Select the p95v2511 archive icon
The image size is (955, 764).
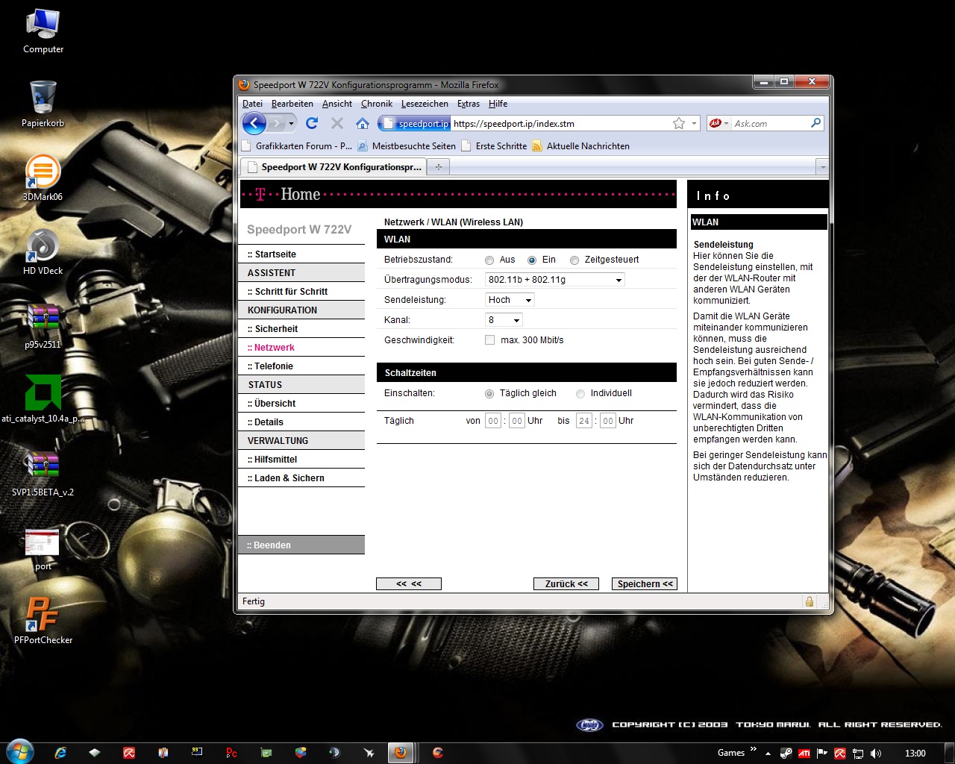pos(43,326)
